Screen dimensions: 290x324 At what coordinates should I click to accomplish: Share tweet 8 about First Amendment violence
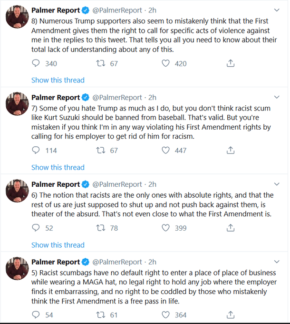[x=230, y=63]
